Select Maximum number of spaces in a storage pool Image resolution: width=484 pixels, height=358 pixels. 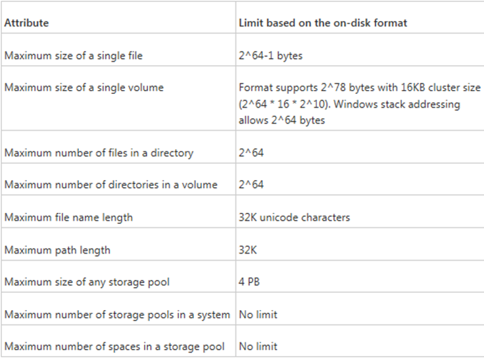114,347
